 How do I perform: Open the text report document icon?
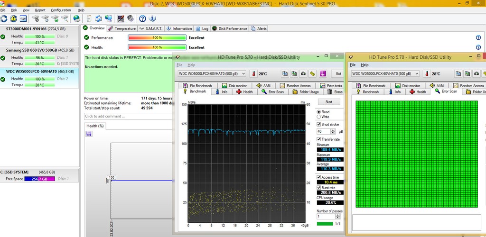89,18
